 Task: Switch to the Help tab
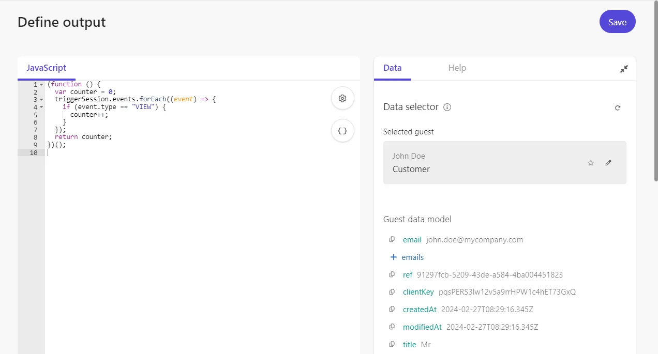pyautogui.click(x=457, y=68)
